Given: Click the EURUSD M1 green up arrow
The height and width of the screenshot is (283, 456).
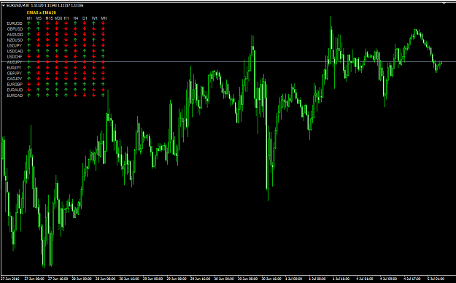Looking at the screenshot, I should pos(29,23).
